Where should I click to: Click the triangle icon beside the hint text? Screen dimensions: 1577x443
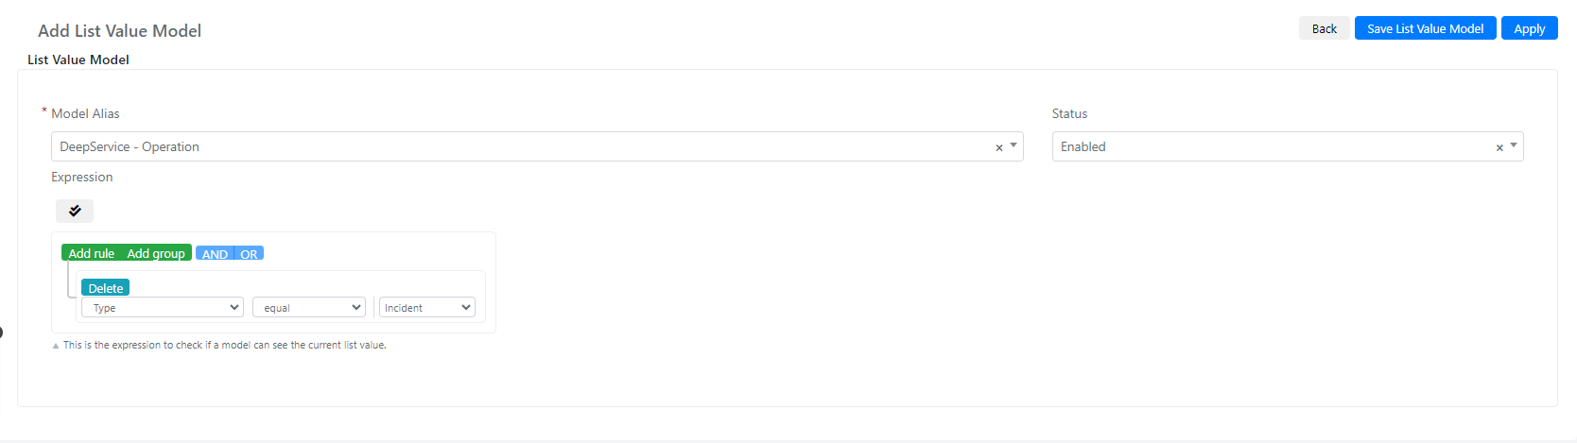tap(56, 346)
